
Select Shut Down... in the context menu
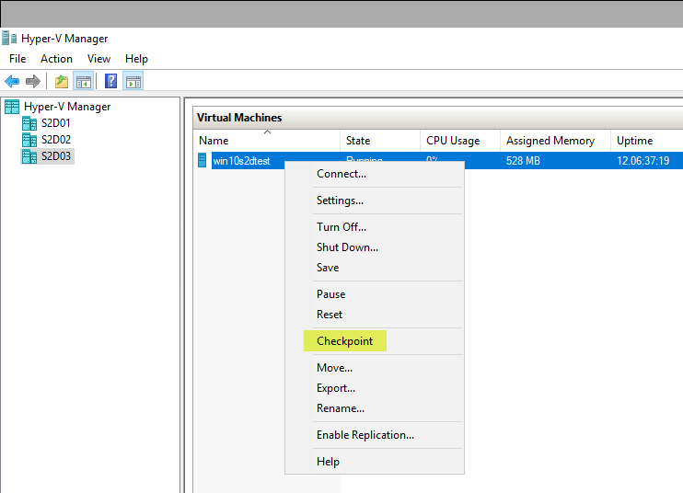tap(375, 247)
